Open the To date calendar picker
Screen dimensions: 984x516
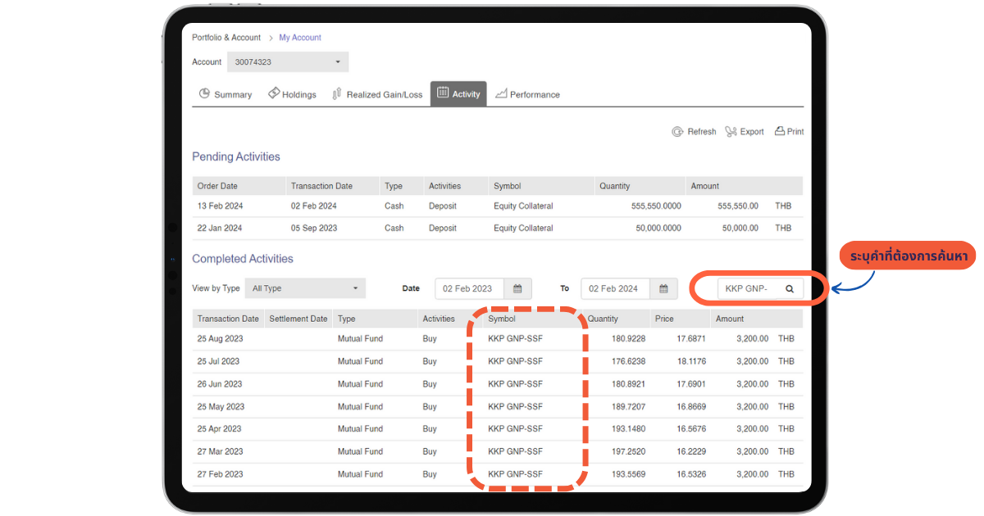(x=663, y=288)
